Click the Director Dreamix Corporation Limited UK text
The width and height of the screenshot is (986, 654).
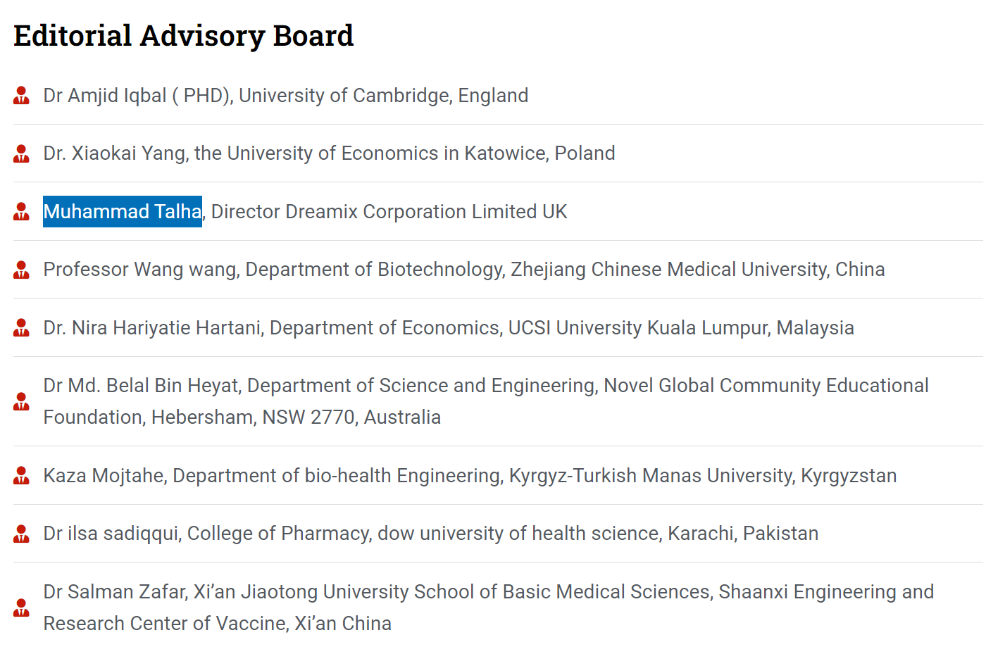[389, 212]
